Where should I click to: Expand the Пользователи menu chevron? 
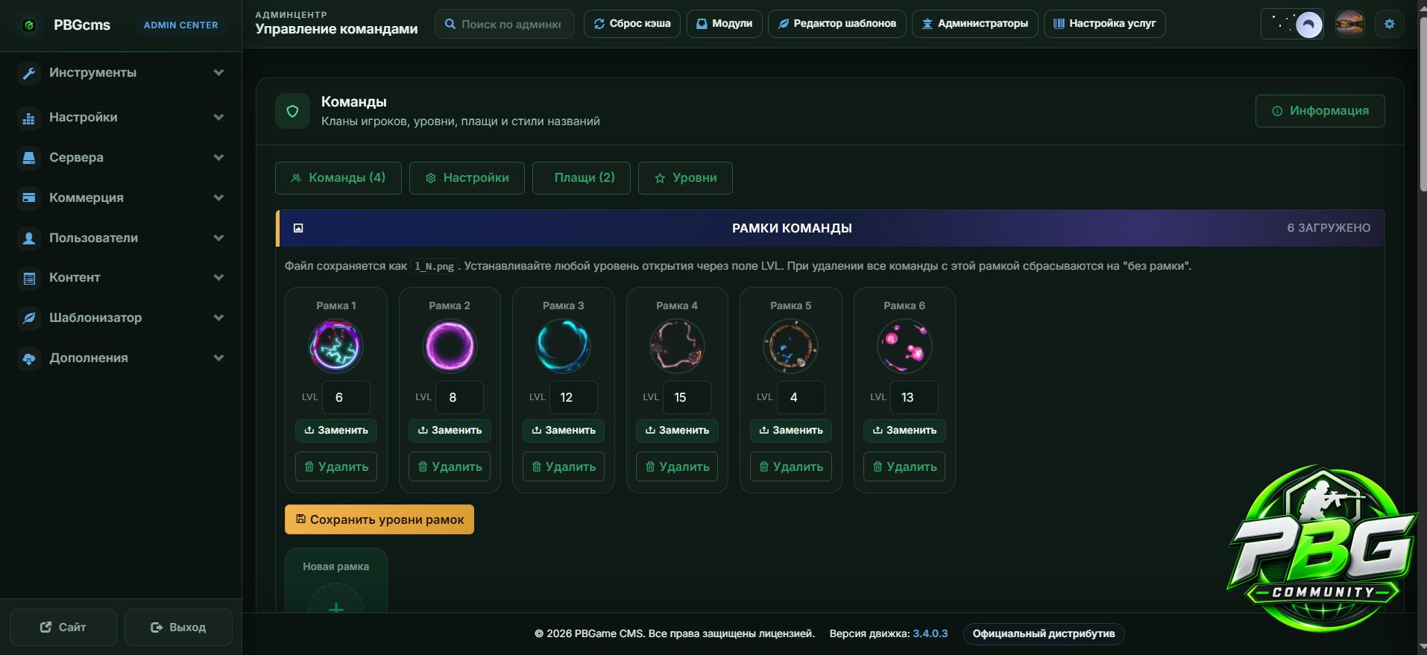pos(218,238)
